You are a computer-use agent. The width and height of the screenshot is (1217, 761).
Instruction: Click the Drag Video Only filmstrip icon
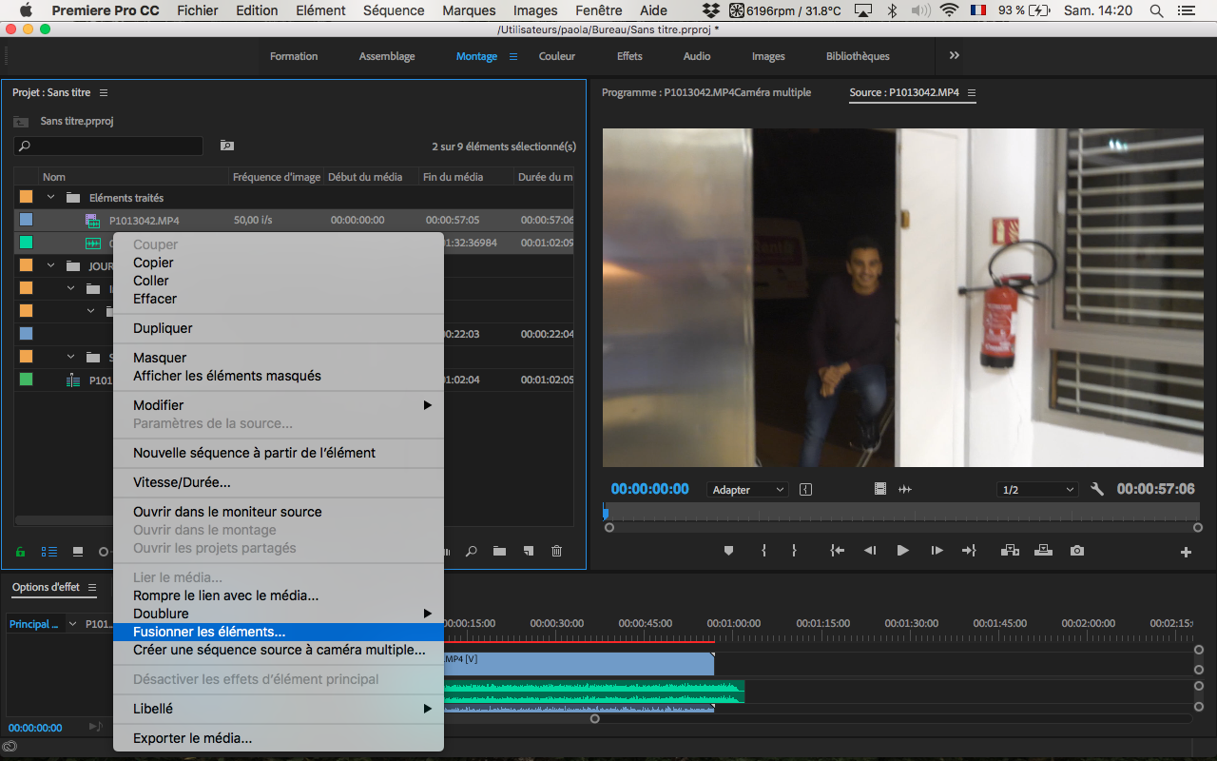880,489
